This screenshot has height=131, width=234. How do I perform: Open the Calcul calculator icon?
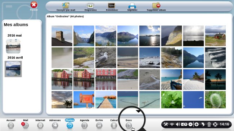coord(114,126)
